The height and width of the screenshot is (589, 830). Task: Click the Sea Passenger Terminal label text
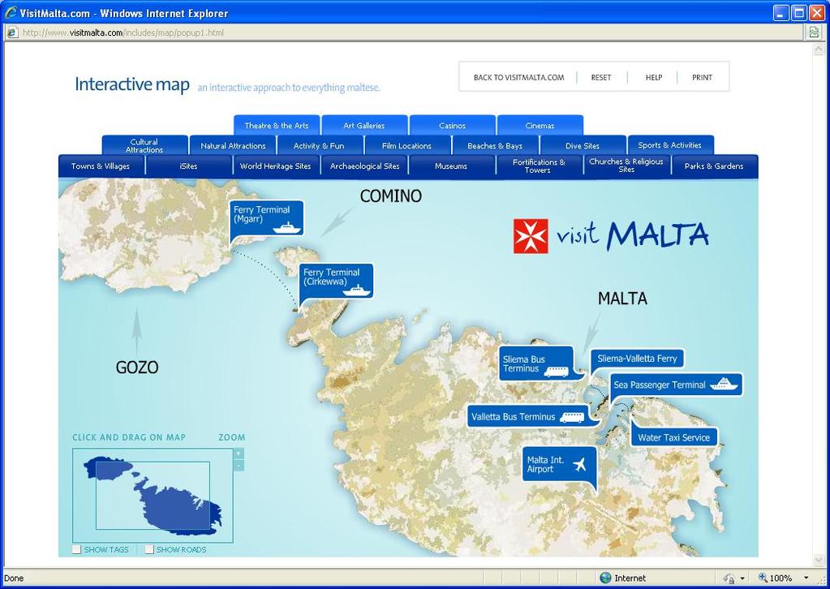[660, 385]
